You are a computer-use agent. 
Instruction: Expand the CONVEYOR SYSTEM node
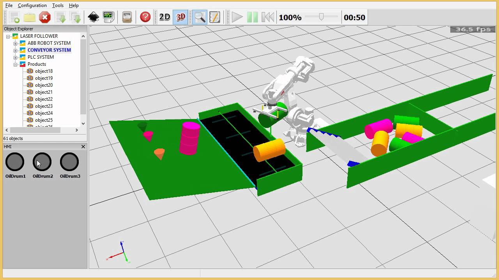click(x=16, y=50)
